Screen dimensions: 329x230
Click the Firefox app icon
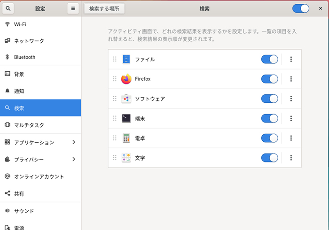point(126,79)
